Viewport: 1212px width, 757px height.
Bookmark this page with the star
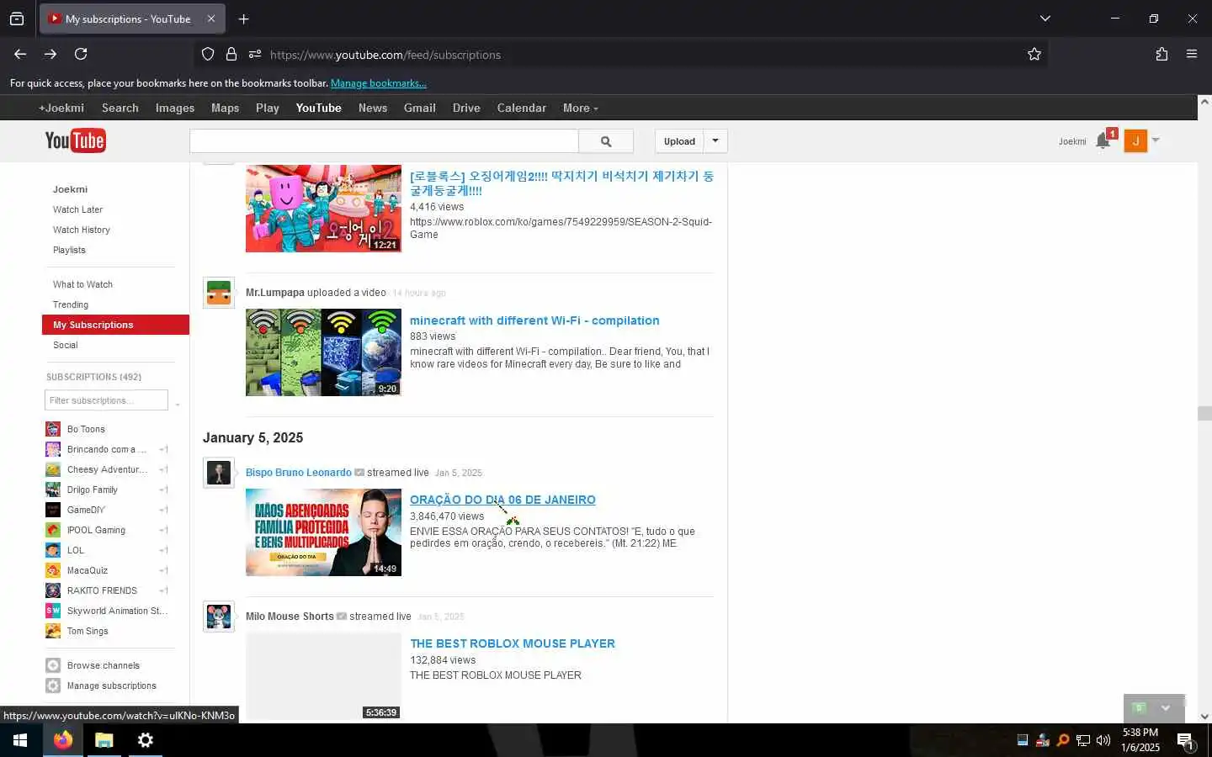tap(1034, 54)
